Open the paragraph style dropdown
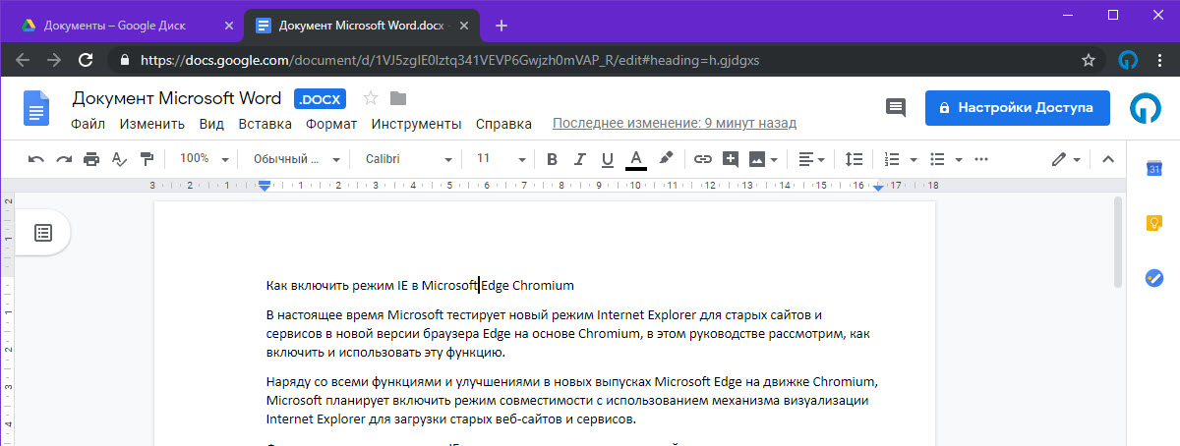The width and height of the screenshot is (1180, 446). (295, 158)
